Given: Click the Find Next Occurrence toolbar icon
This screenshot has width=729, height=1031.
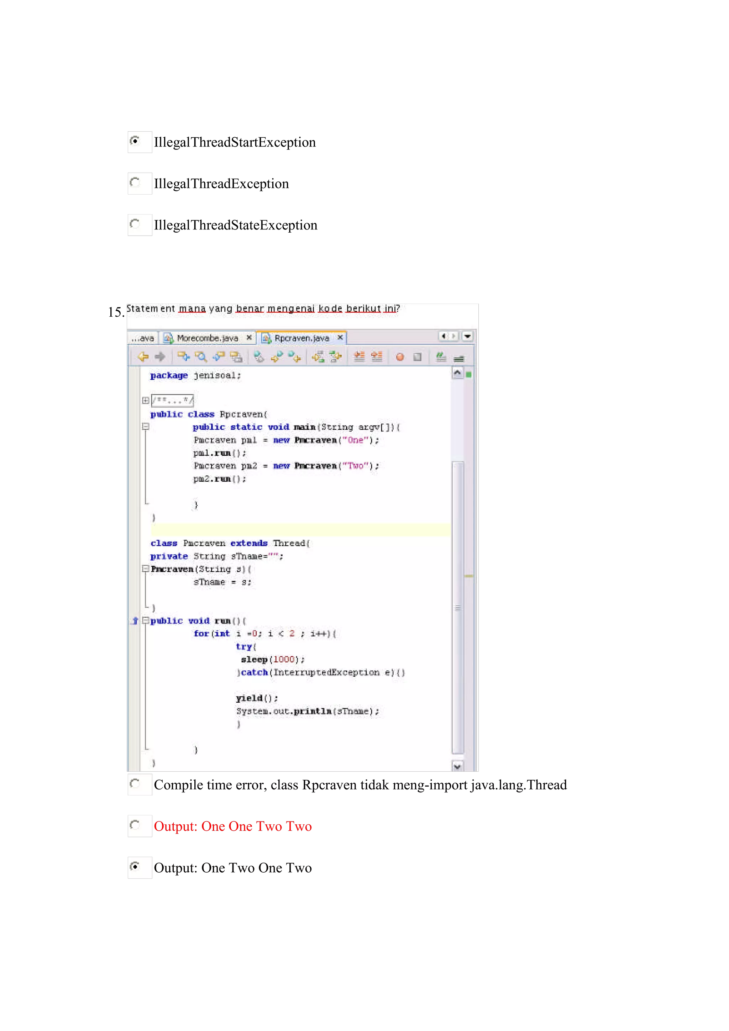Looking at the screenshot, I should [x=218, y=357].
